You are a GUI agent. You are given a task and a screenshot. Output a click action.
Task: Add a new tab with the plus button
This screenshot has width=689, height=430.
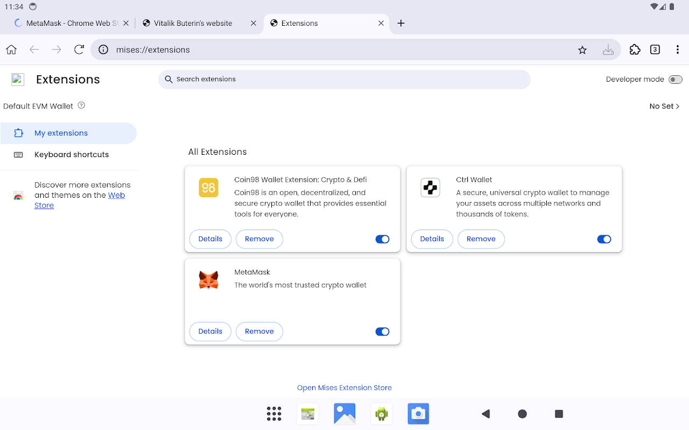401,23
